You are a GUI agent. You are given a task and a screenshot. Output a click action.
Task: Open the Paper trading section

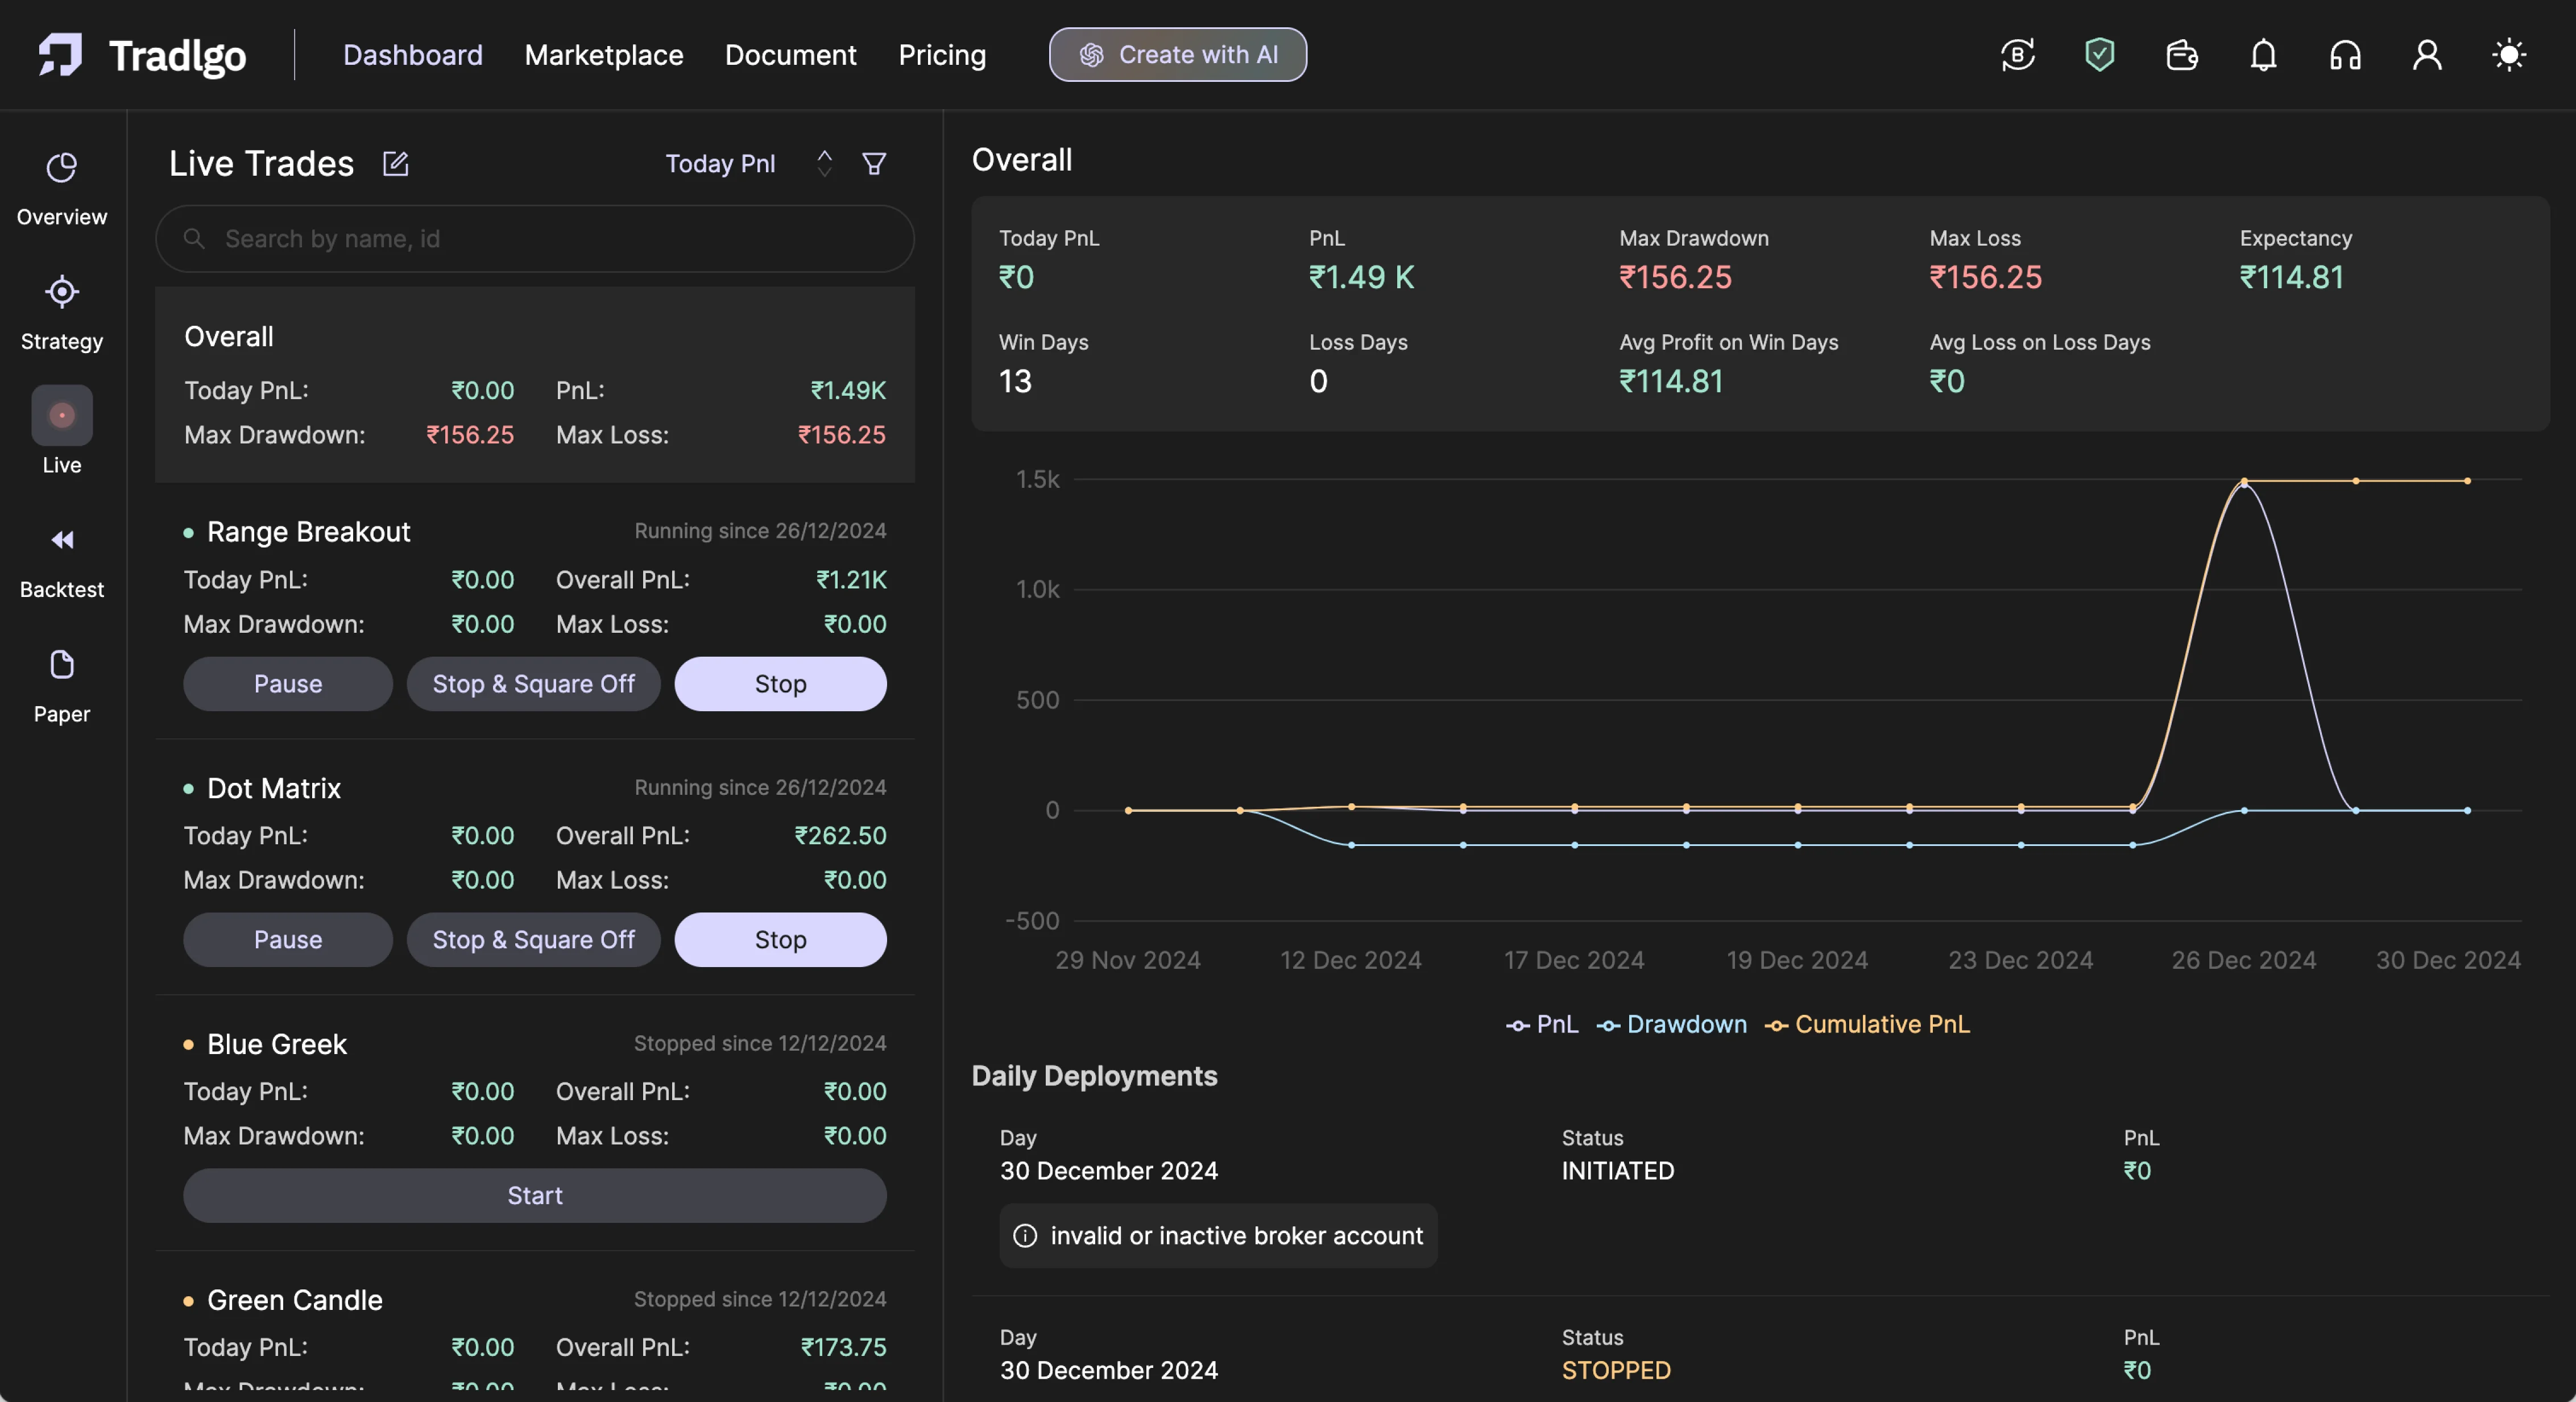(x=61, y=686)
